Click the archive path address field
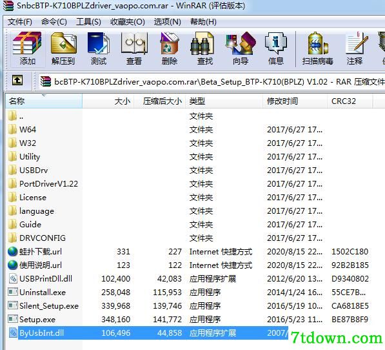Image resolution: width=385 pixels, height=350 pixels. (212, 81)
